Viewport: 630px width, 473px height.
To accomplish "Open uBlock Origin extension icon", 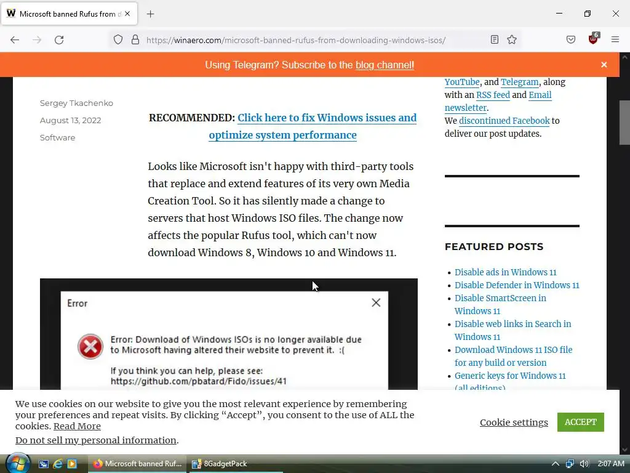I will click(593, 39).
